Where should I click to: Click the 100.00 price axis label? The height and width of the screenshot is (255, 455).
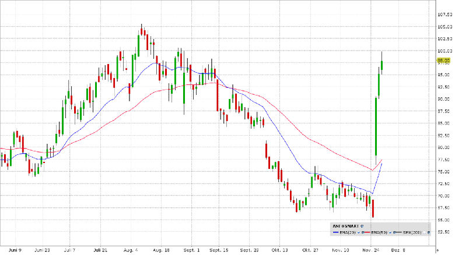click(x=445, y=51)
